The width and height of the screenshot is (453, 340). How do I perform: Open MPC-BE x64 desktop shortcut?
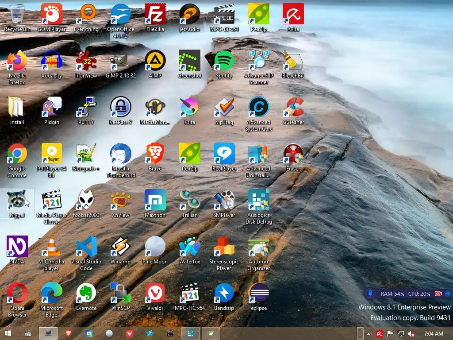pos(224,18)
